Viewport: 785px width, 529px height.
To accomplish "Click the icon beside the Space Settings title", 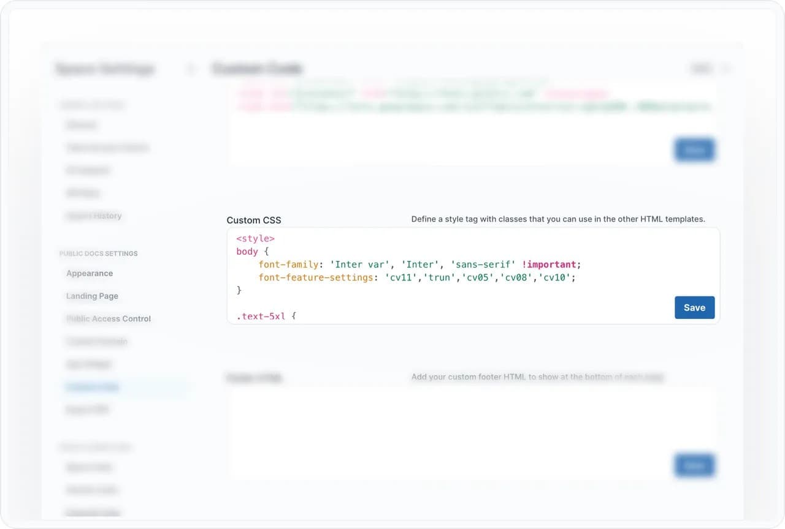I will [x=191, y=69].
